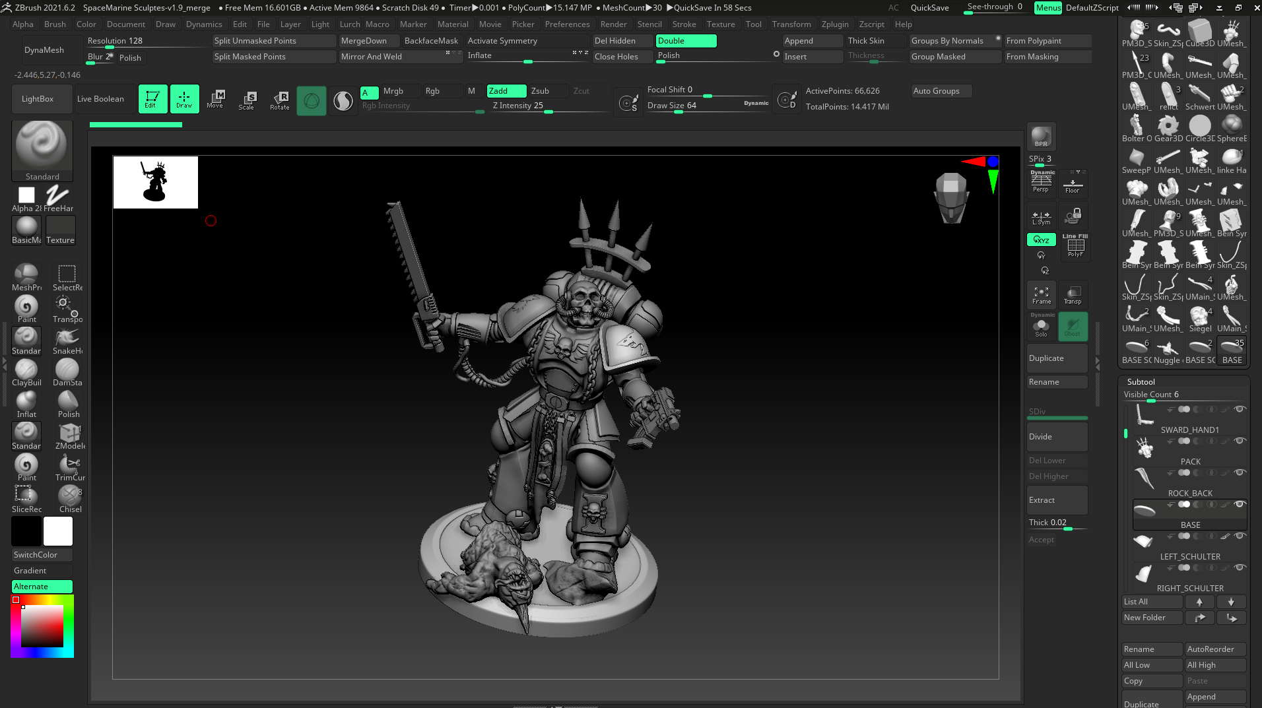Switch to Rotate mode
The image size is (1262, 708).
point(279,100)
